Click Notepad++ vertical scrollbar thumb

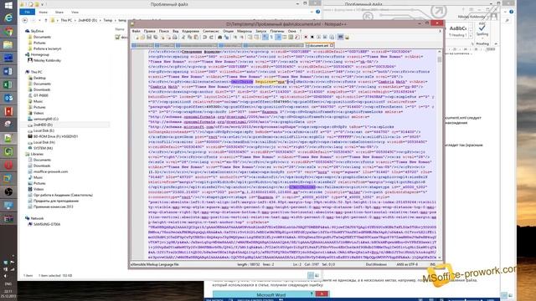pos(439,59)
